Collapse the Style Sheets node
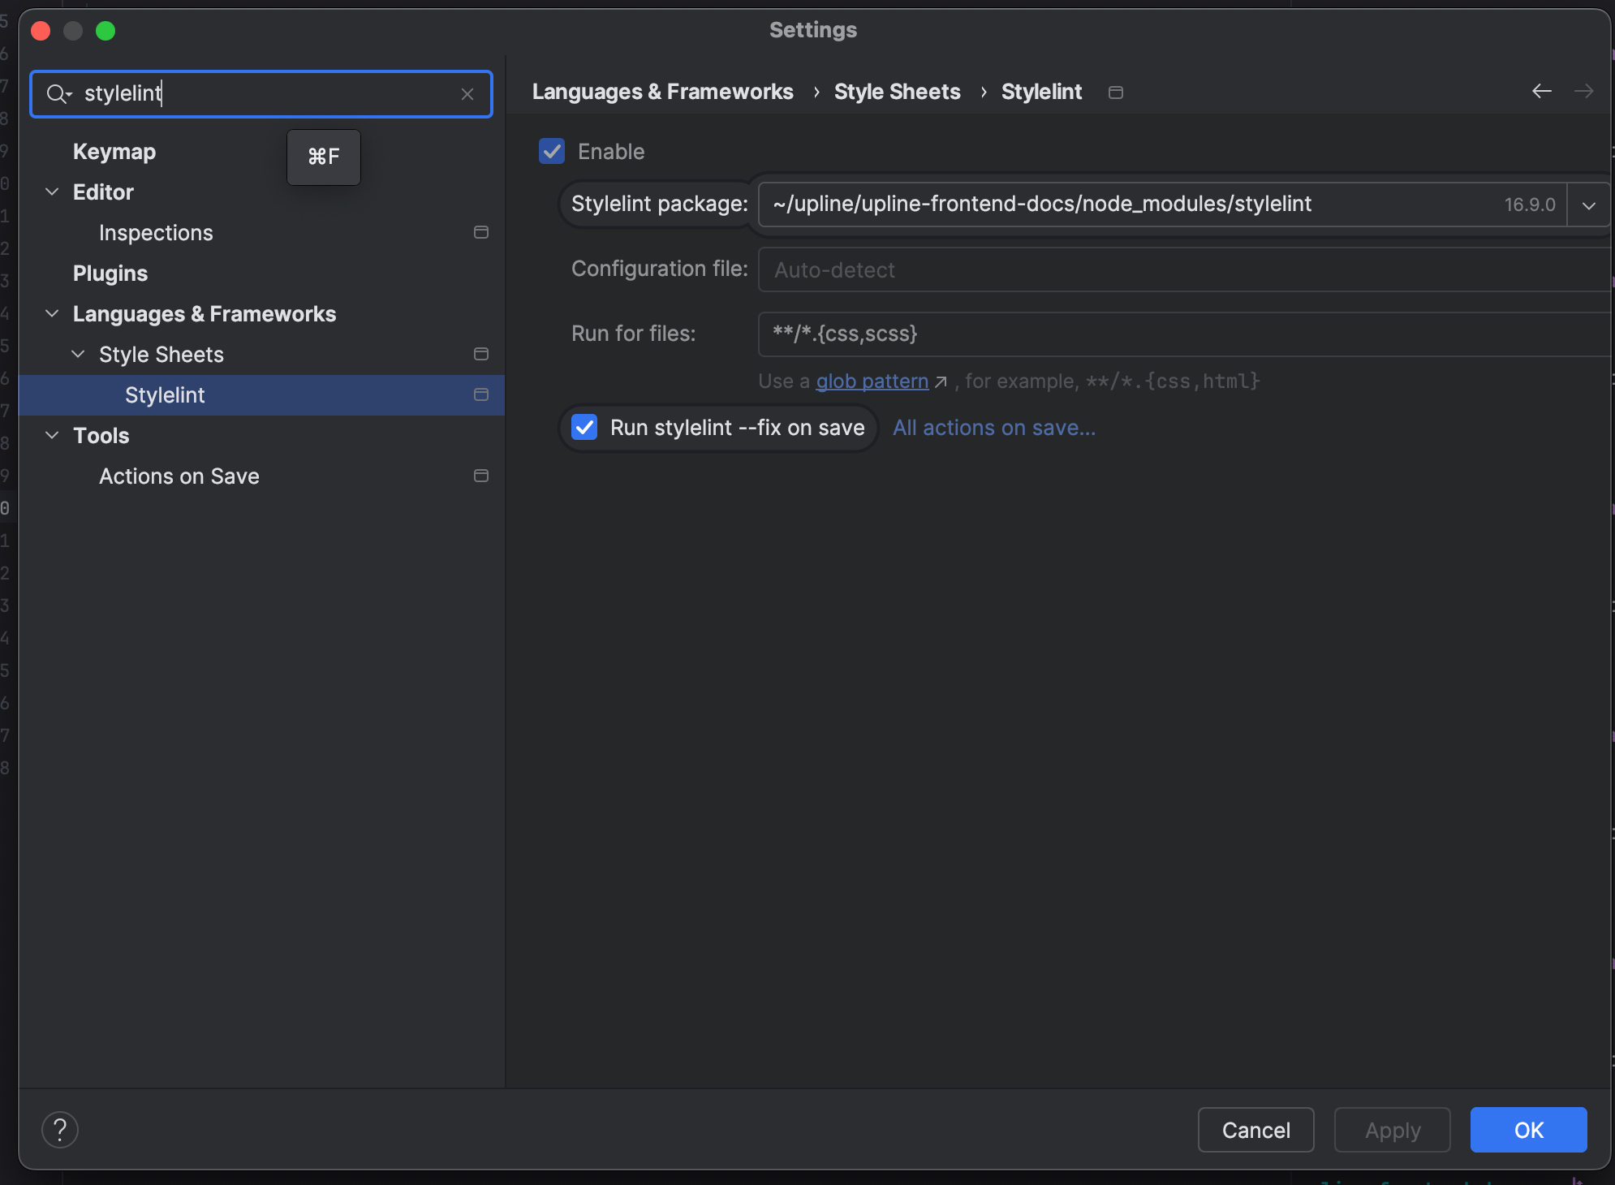This screenshot has height=1185, width=1615. (x=78, y=355)
